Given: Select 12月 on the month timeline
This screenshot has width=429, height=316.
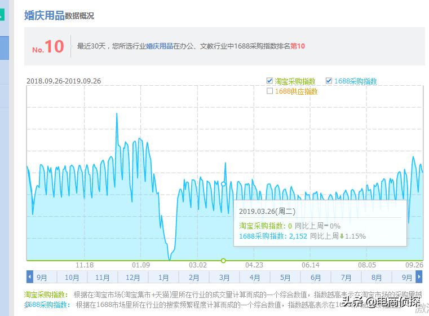Looking at the screenshot, I should (x=133, y=278).
